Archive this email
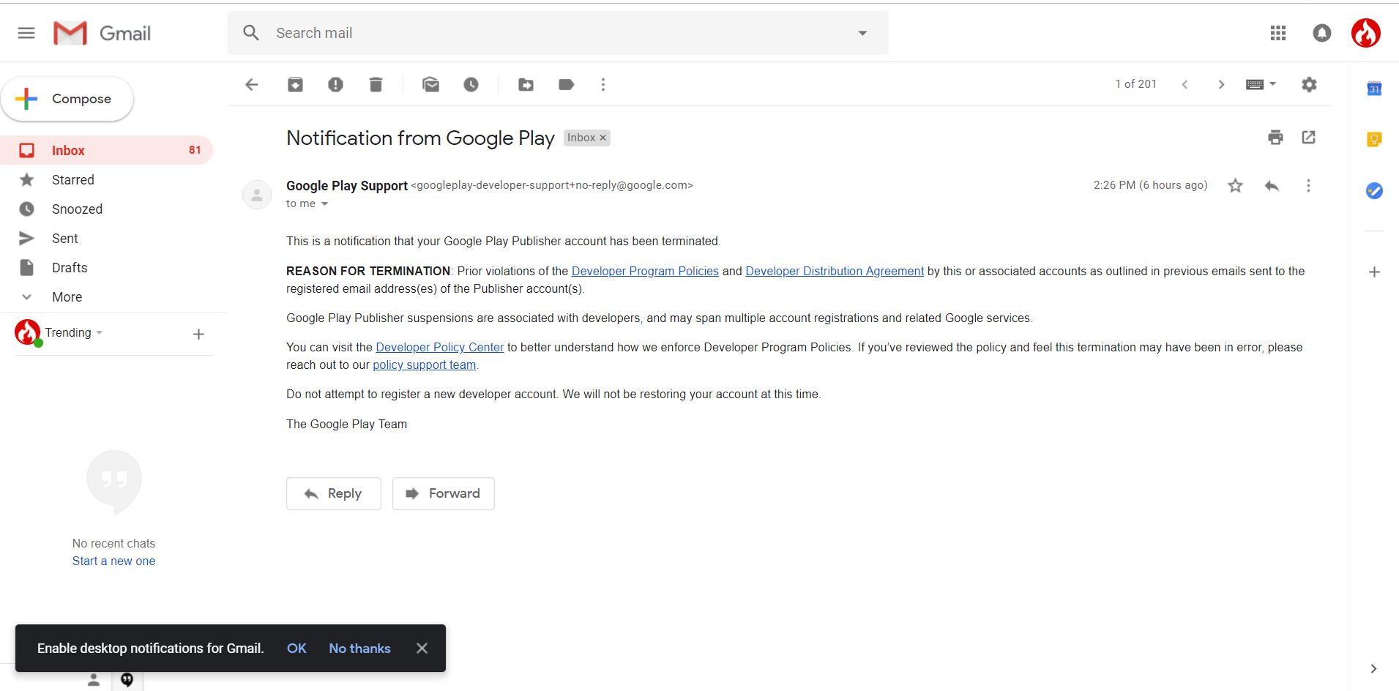1399x691 pixels. pyautogui.click(x=295, y=84)
